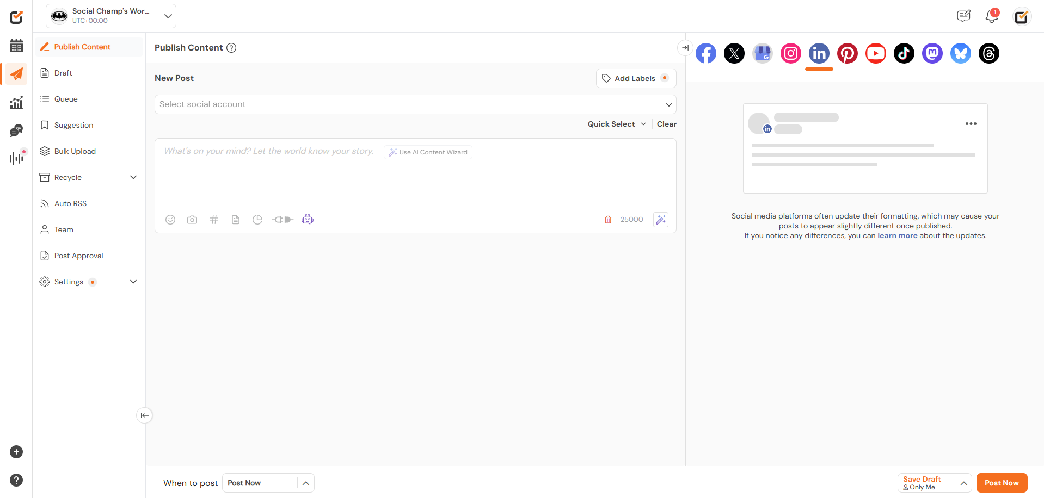Insert an emoji with the smiley icon

(170, 220)
